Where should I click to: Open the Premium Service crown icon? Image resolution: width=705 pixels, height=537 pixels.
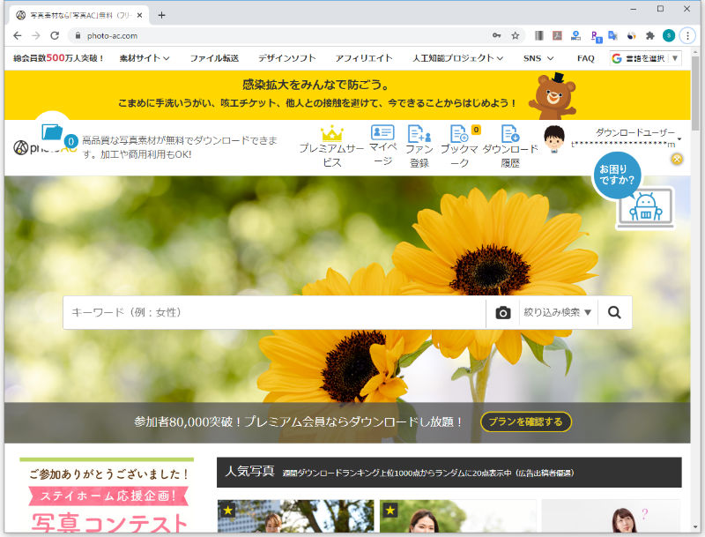click(x=331, y=134)
